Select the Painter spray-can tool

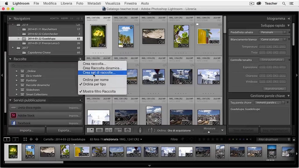point(140,130)
